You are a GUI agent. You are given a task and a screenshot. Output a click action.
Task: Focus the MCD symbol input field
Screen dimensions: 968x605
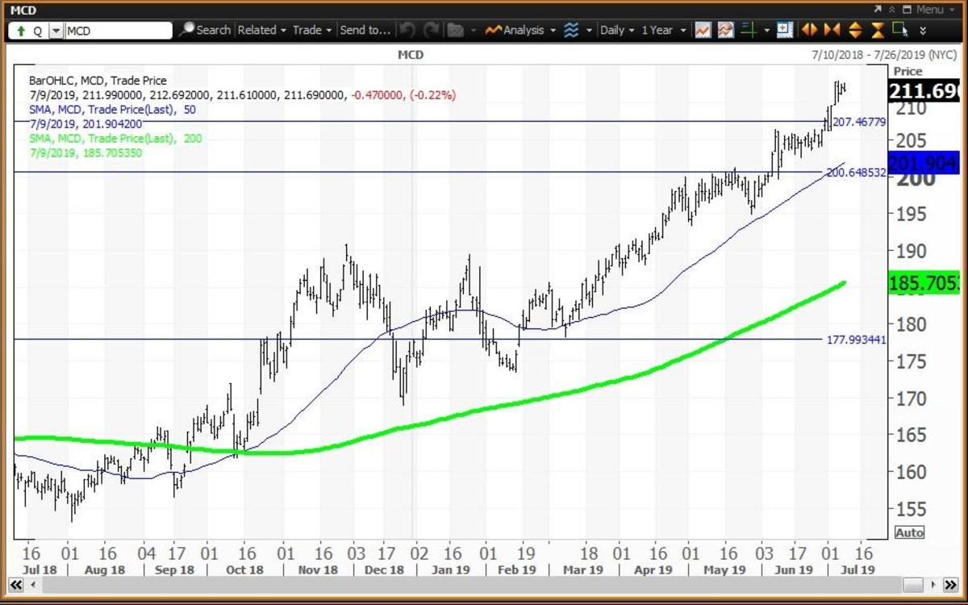119,31
